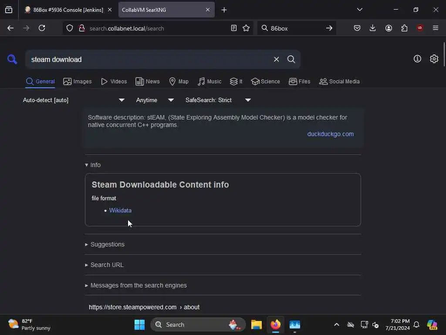Open Firefox downloads panel

[373, 28]
